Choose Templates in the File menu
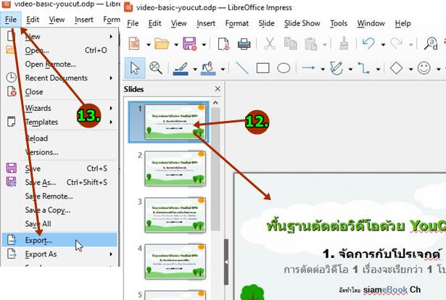This screenshot has width=446, height=300. 59,122
